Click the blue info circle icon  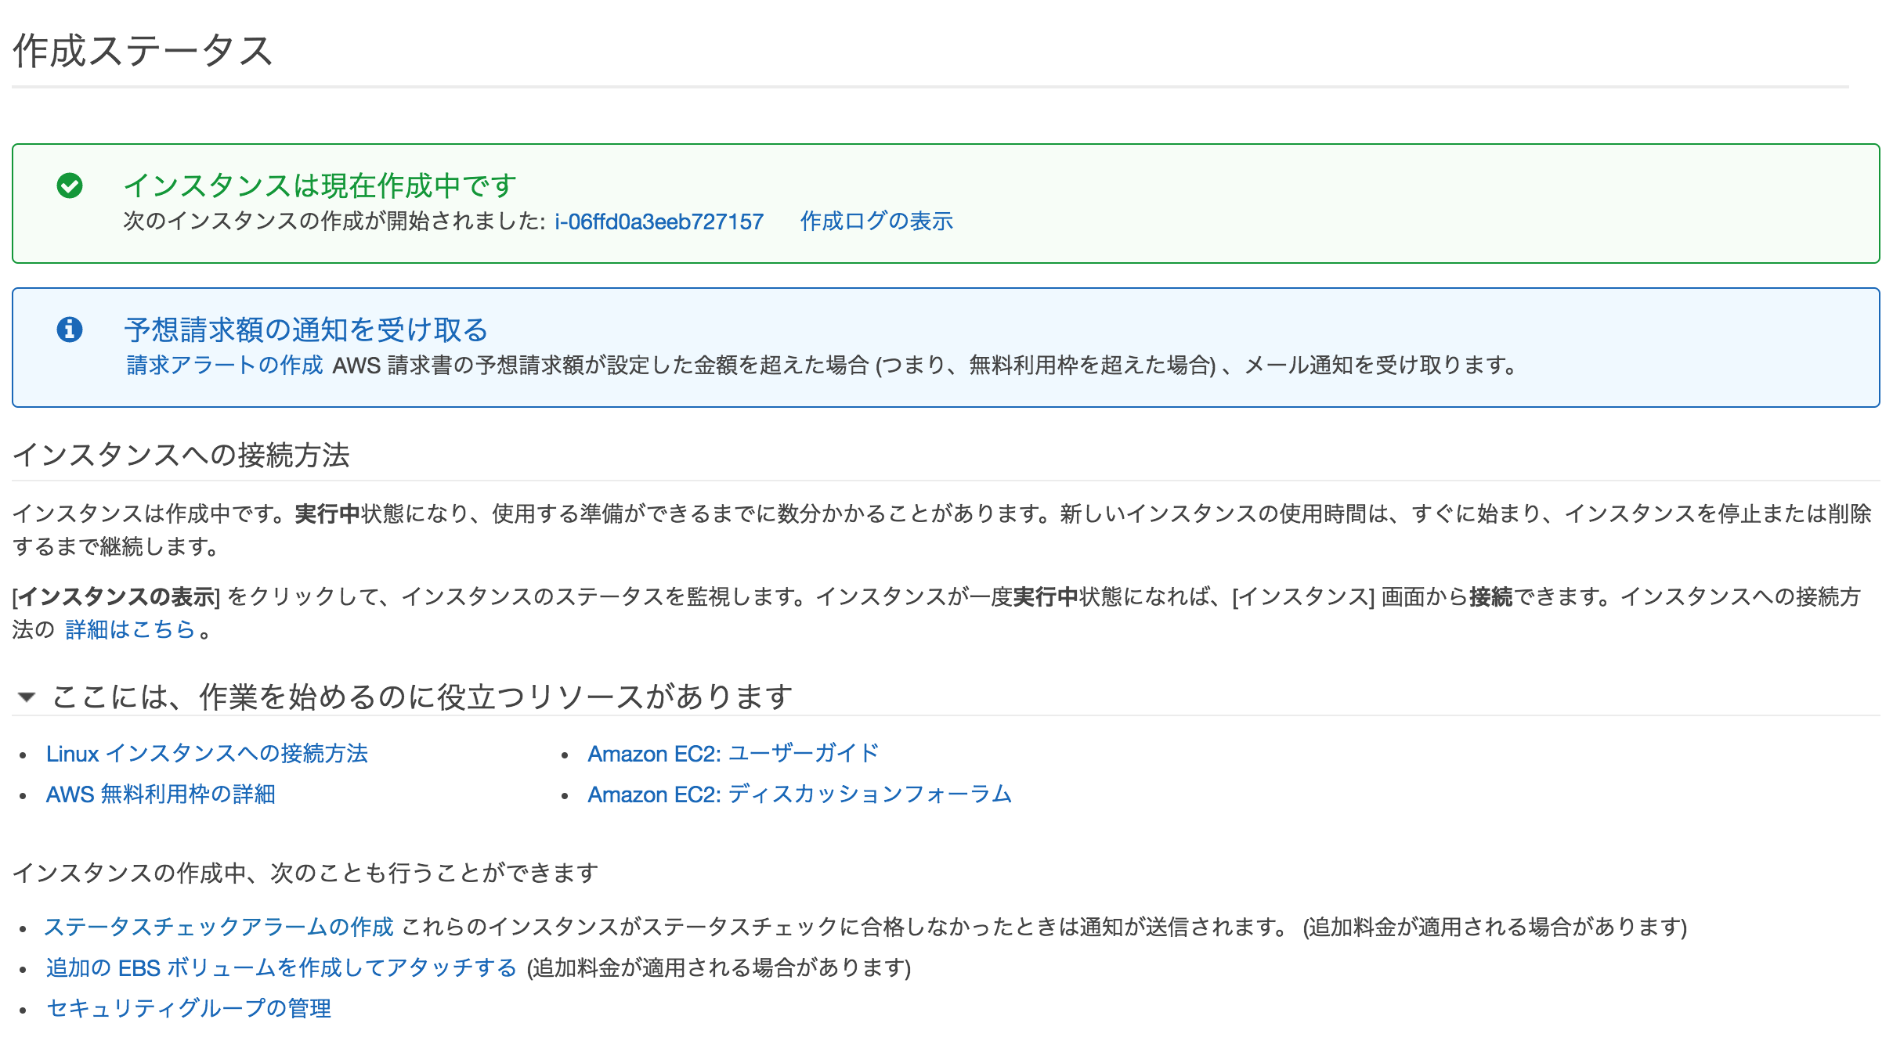(x=70, y=330)
